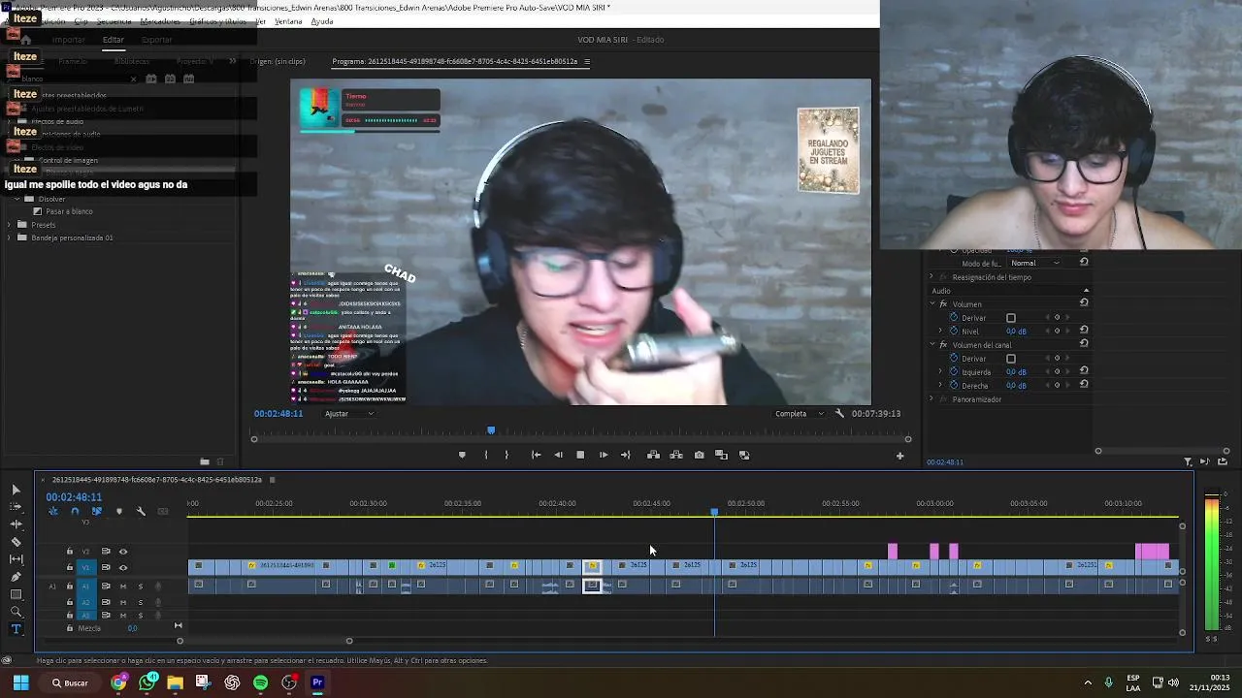
Task: Open the Ventana menu
Action: 288,21
